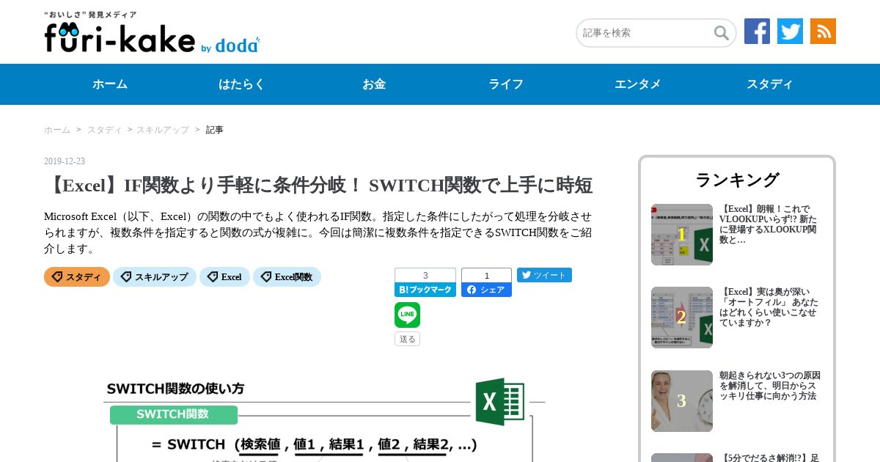The width and height of the screenshot is (880, 462).
Task: Open the RSS feed icon
Action: pyautogui.click(x=823, y=32)
